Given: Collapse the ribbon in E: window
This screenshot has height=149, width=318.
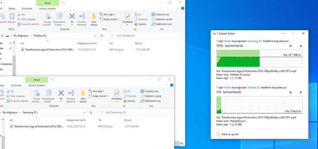Looking at the screenshot, I should 178,8.
